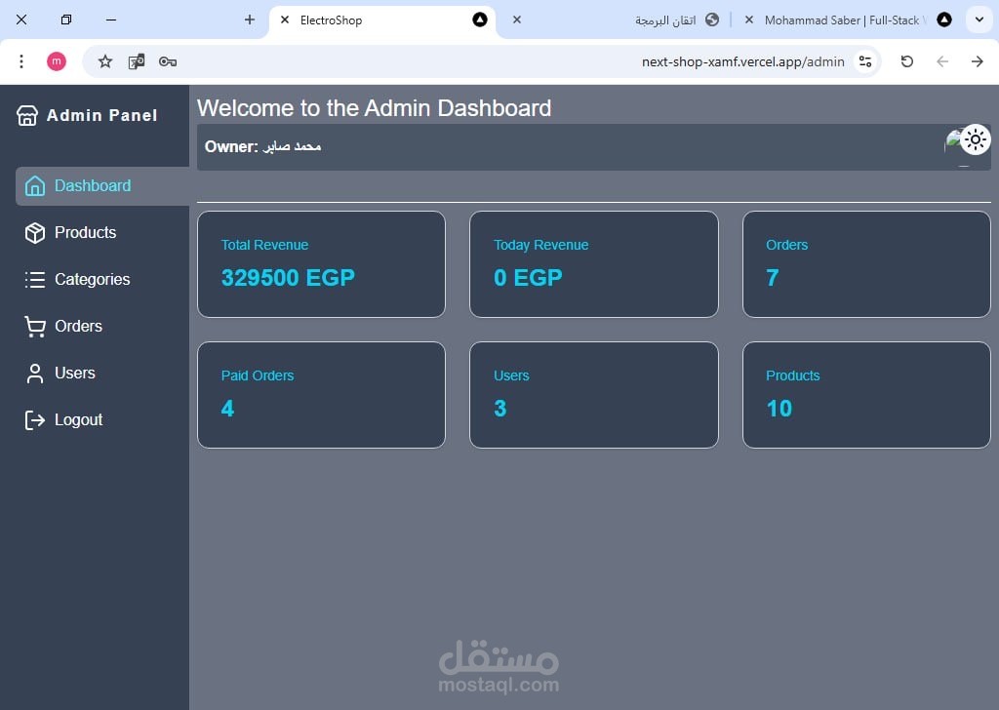Click the 0 EGP value
Image resolution: width=999 pixels, height=710 pixels.
[528, 278]
